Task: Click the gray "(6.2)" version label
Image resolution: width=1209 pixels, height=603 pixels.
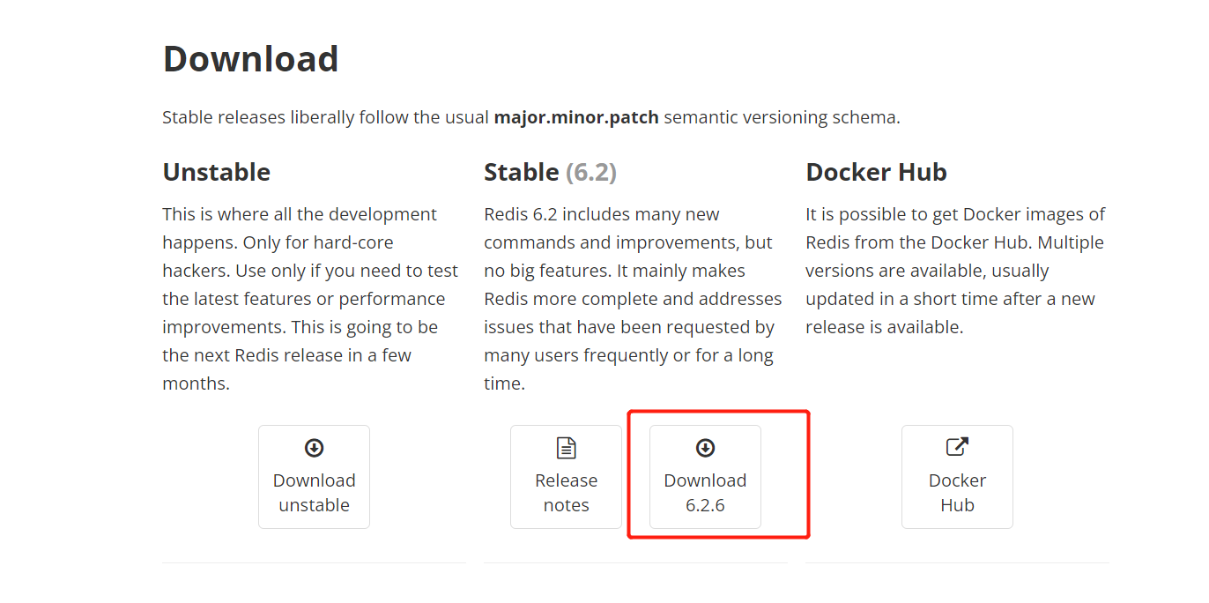Action: (590, 172)
